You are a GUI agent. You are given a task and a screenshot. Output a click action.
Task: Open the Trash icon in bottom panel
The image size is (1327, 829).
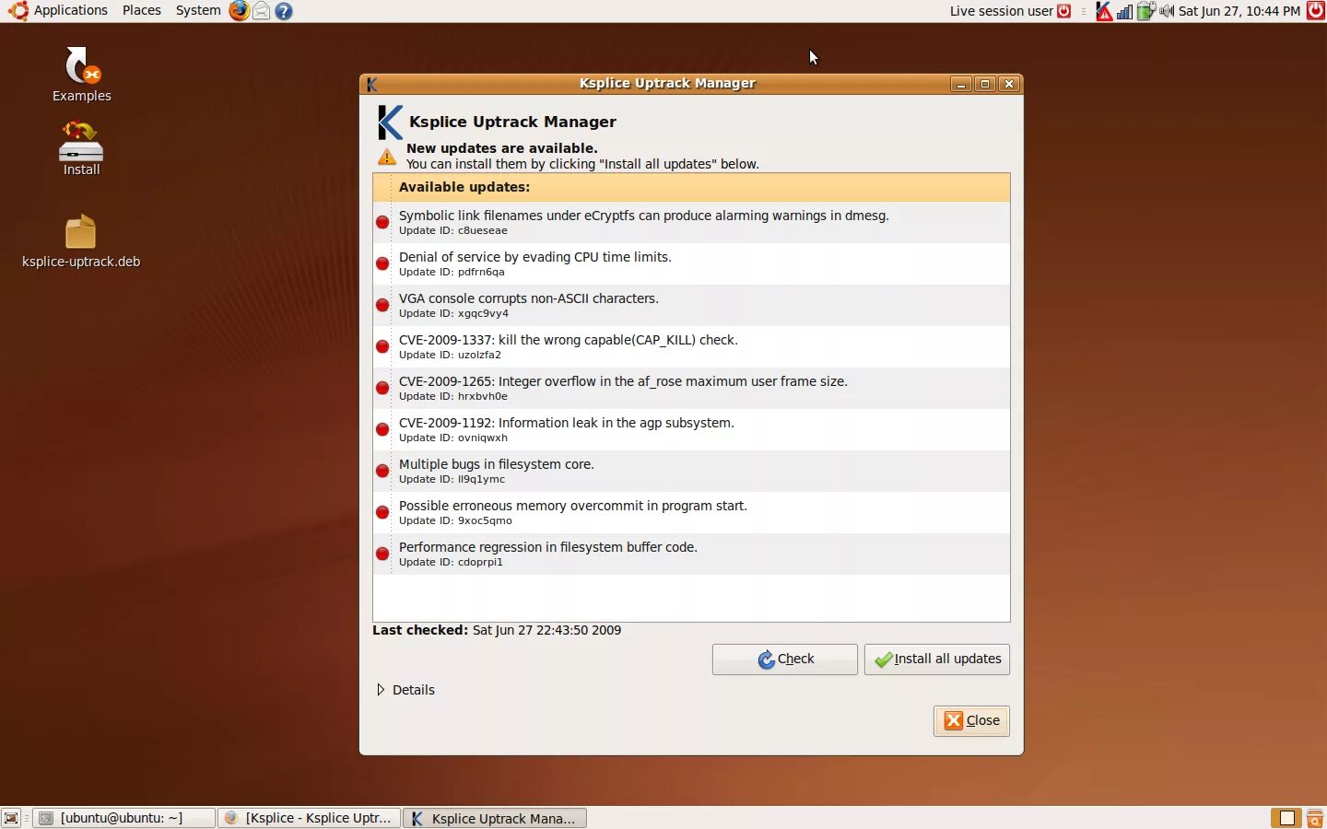(x=1315, y=818)
